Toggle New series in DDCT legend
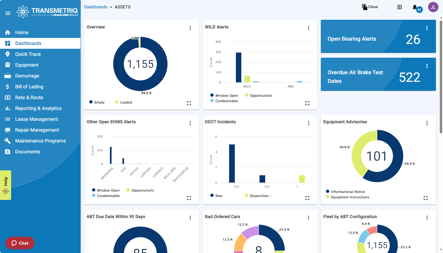The image size is (443, 253). [x=216, y=196]
